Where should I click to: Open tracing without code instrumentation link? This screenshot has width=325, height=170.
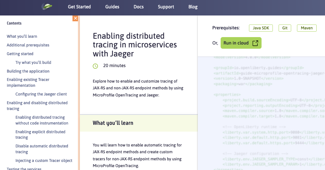point(42,120)
